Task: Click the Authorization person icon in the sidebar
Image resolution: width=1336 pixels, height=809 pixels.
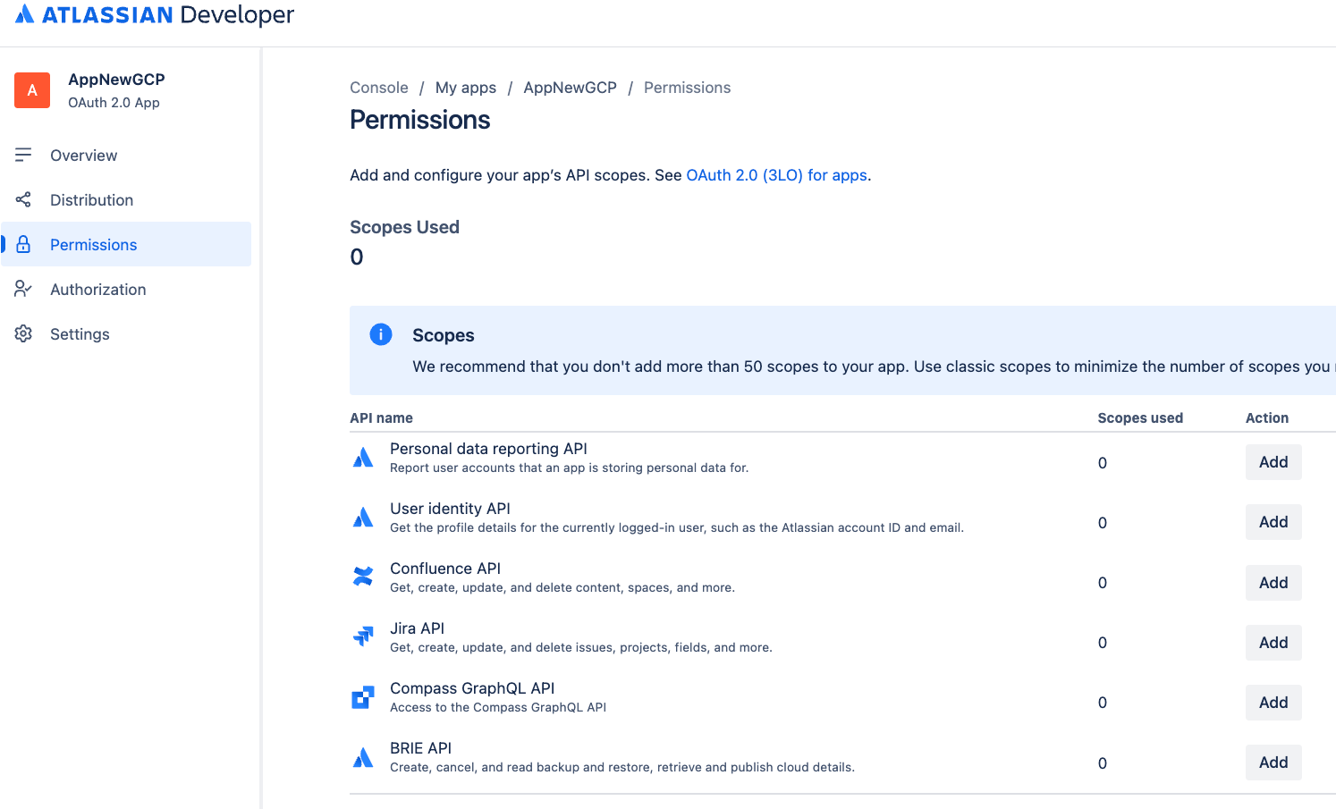Action: [x=24, y=289]
